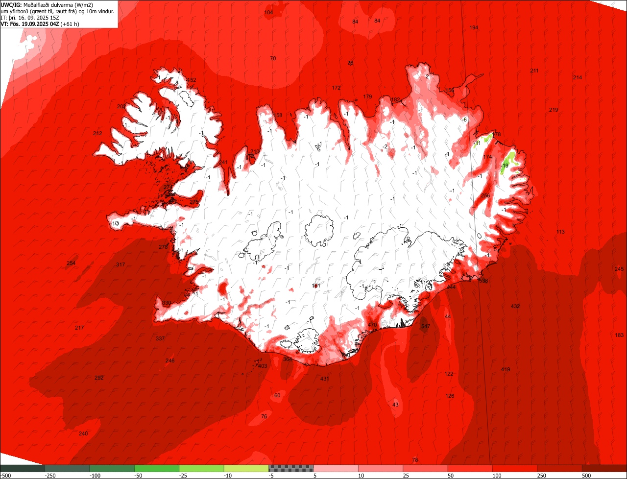Viewport: 627px width, 479px height.
Task: Click the value 245 at the right edge
Action: (619, 269)
